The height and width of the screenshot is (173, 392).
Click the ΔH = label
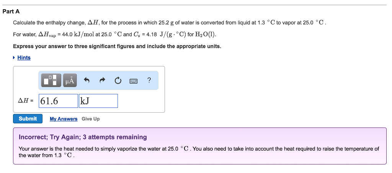point(26,101)
